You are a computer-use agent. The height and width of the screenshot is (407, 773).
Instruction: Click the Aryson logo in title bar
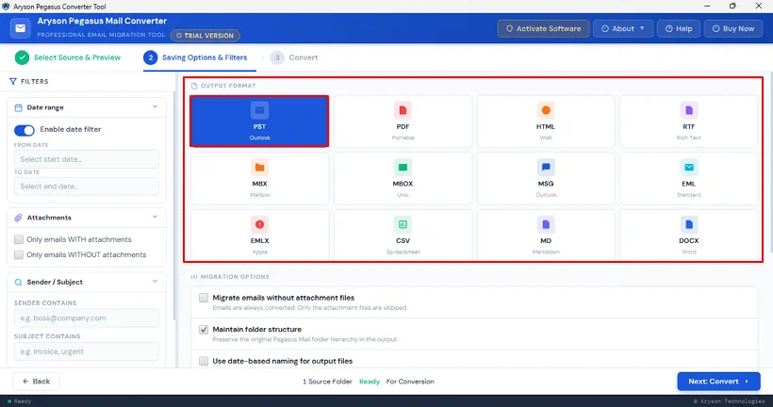[6, 7]
